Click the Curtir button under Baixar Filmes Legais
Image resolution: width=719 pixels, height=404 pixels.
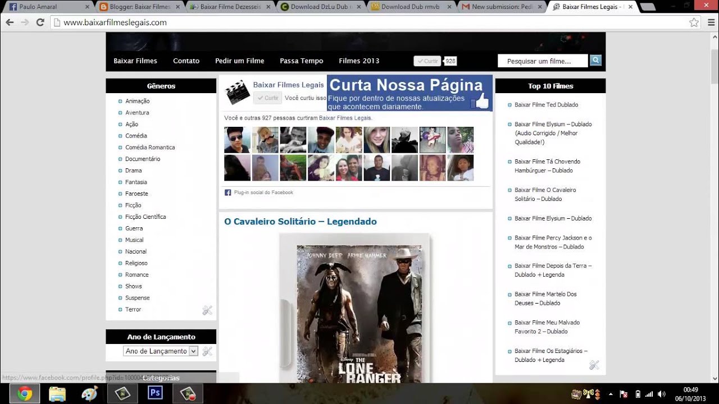267,98
